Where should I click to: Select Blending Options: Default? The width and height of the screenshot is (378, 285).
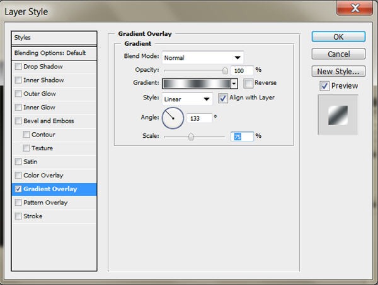tap(55, 53)
